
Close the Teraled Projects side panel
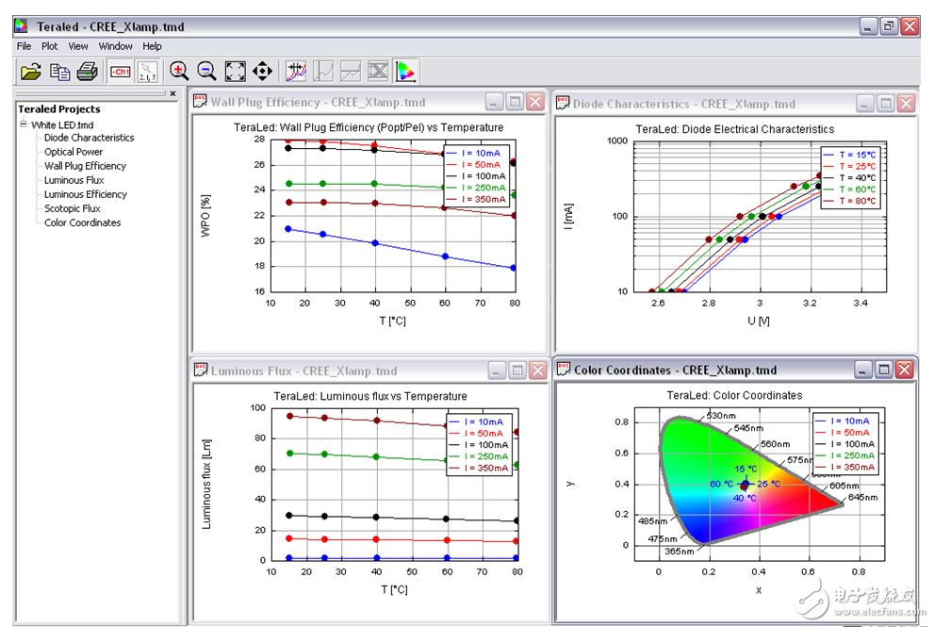pos(172,93)
